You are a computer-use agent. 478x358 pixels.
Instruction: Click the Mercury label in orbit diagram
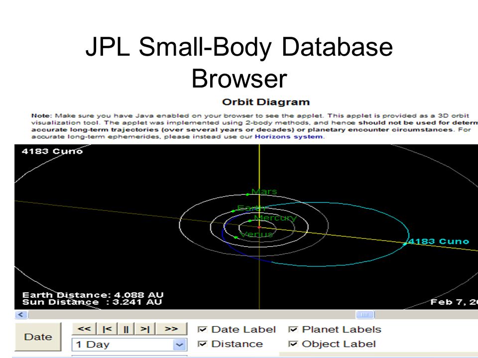[275, 218]
